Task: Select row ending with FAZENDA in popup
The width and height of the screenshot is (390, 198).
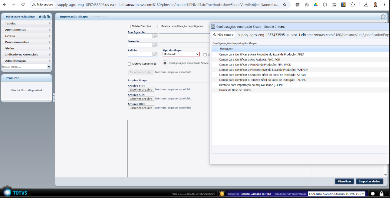Action: coord(300,70)
